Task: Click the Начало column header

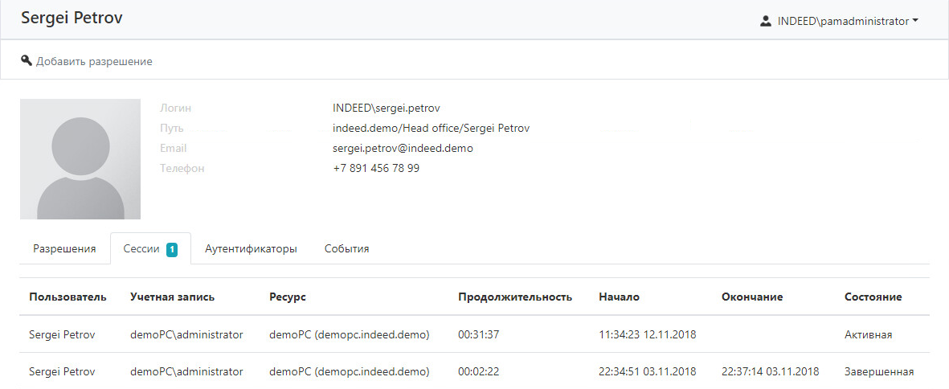Action: click(x=619, y=297)
